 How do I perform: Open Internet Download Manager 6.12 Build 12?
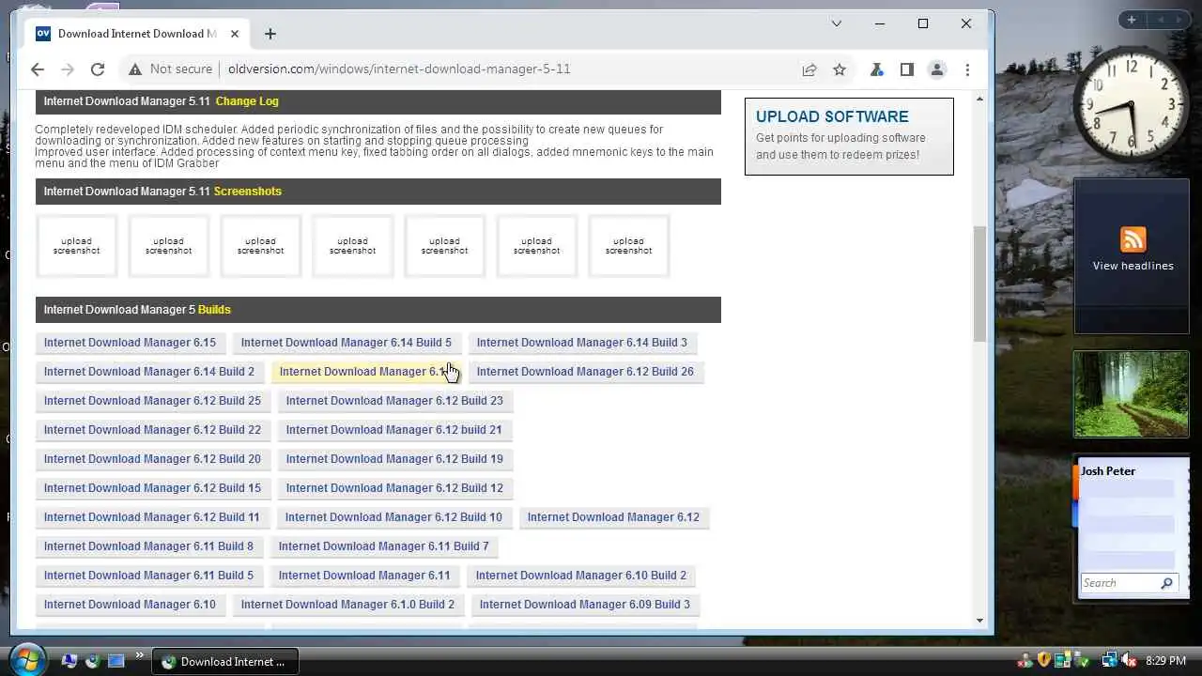pyautogui.click(x=394, y=488)
